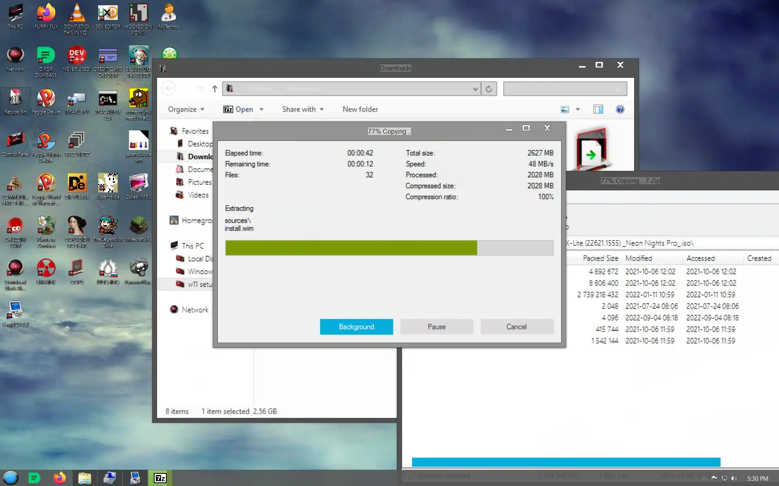Open the 7-Zip taskbar icon
Screen dimensions: 779x486
[160, 478]
